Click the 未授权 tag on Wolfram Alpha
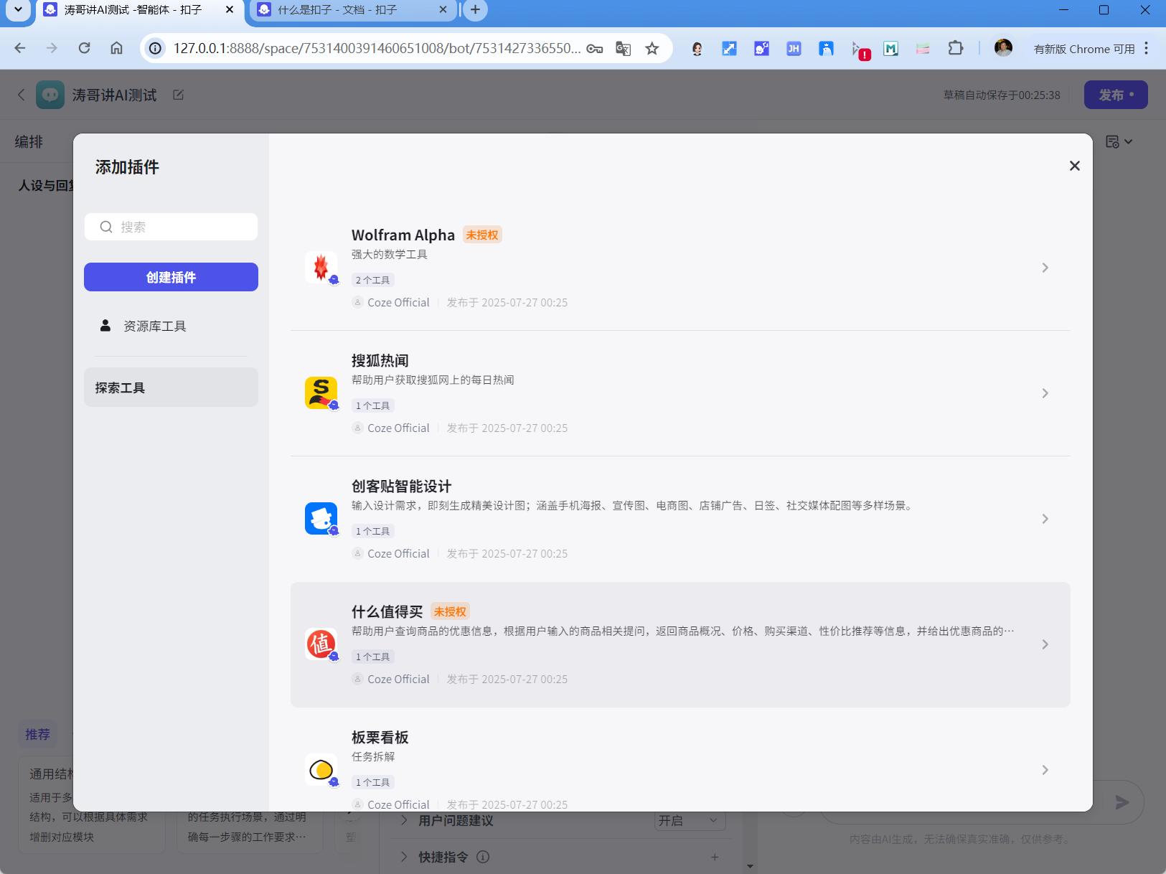This screenshot has width=1166, height=874. coord(482,235)
